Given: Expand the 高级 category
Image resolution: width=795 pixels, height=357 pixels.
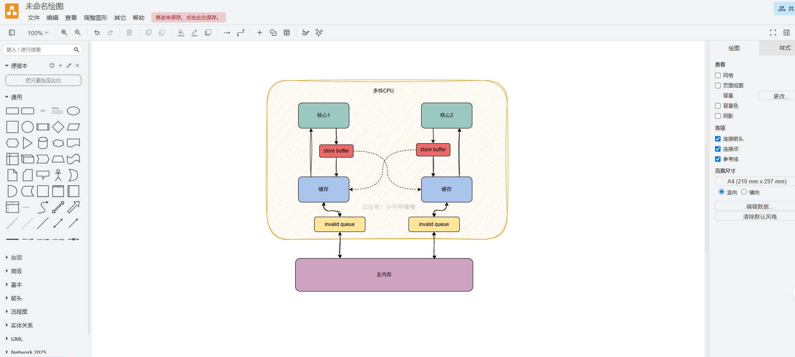Looking at the screenshot, I should [14, 271].
